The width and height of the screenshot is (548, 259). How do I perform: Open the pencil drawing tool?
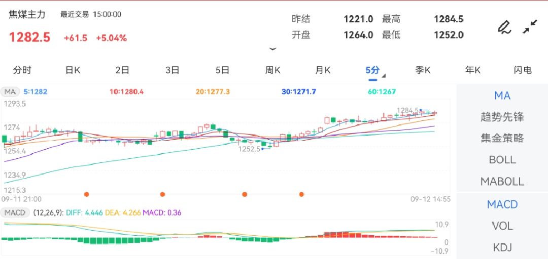point(504,27)
